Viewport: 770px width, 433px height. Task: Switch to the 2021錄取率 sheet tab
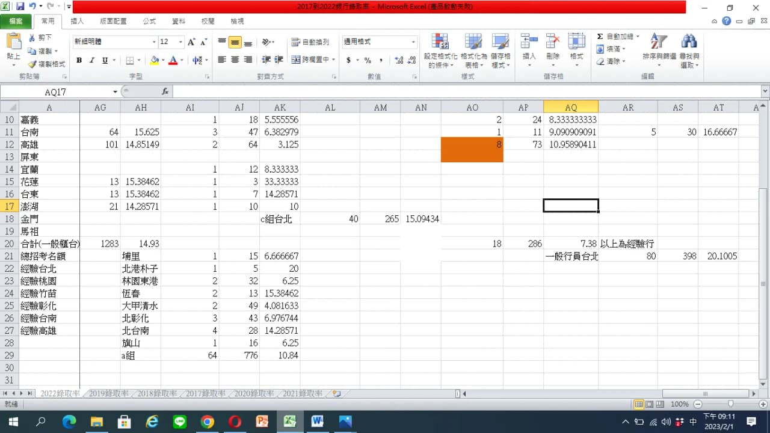click(x=303, y=394)
